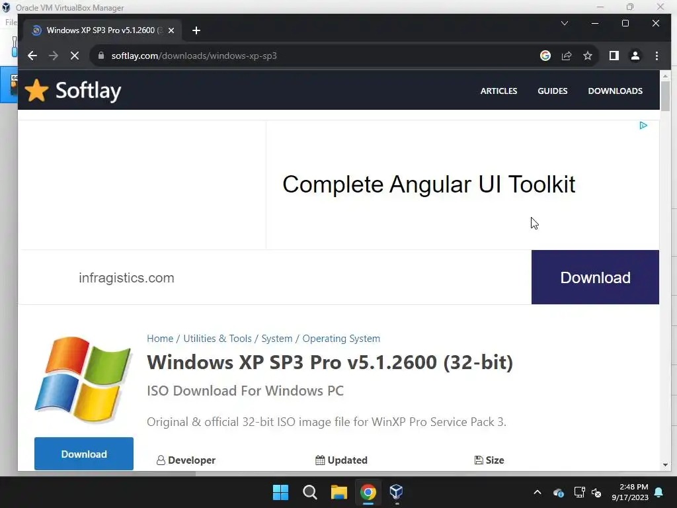Bookmark this tab with star icon
677x508 pixels.
pos(588,56)
